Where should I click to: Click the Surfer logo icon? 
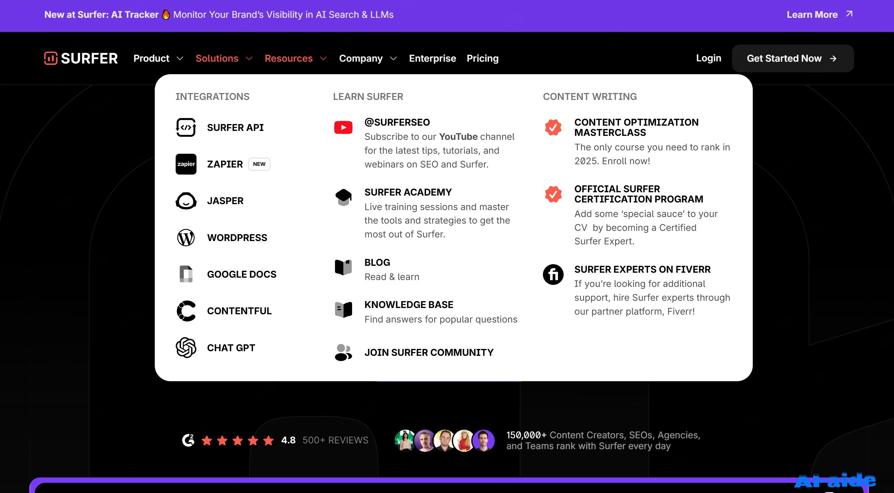point(51,58)
